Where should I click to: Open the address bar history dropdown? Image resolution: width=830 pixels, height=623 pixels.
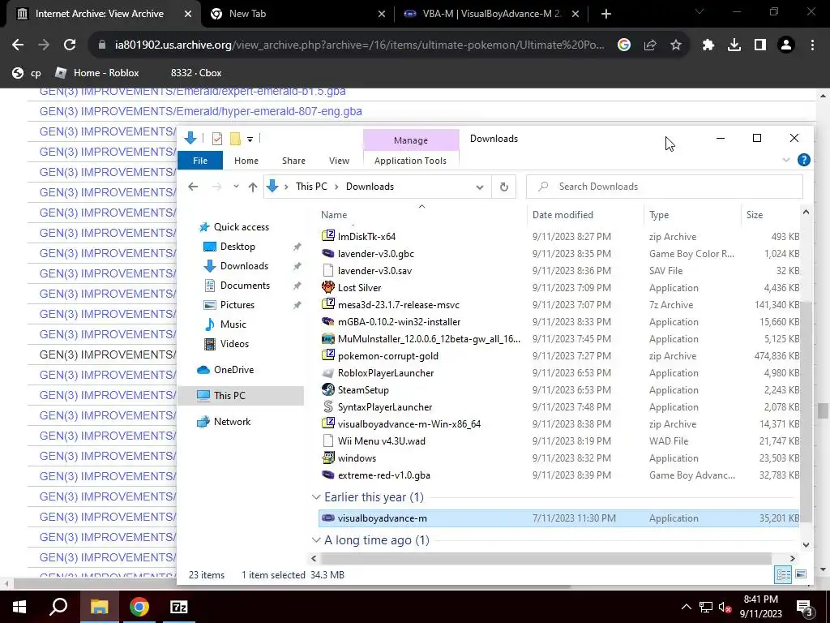(x=480, y=187)
